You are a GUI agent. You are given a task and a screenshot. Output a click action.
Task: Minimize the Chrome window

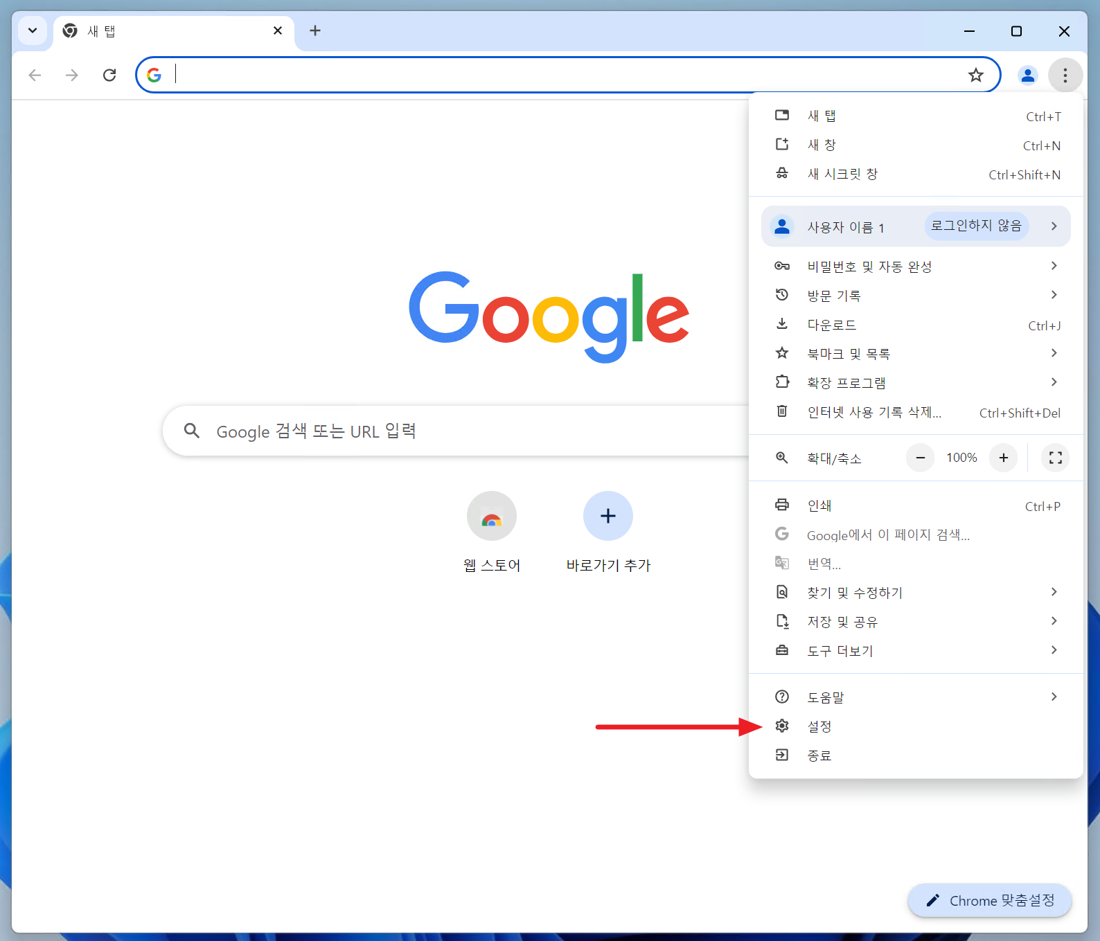tap(970, 30)
